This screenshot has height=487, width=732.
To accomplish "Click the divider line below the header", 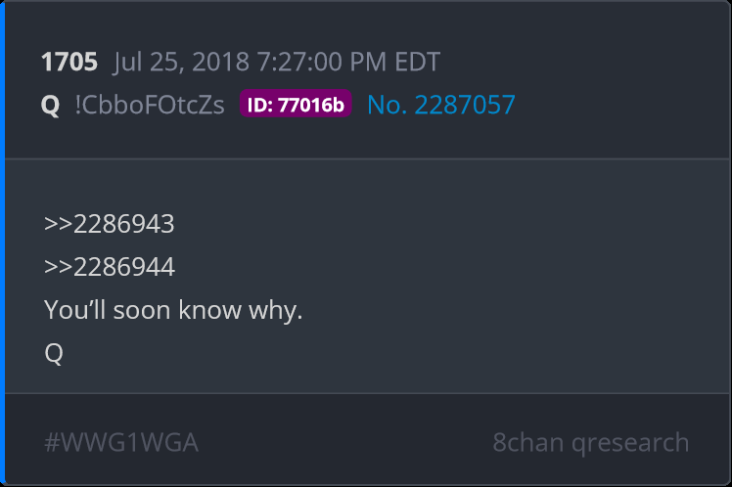I will tap(368, 158).
